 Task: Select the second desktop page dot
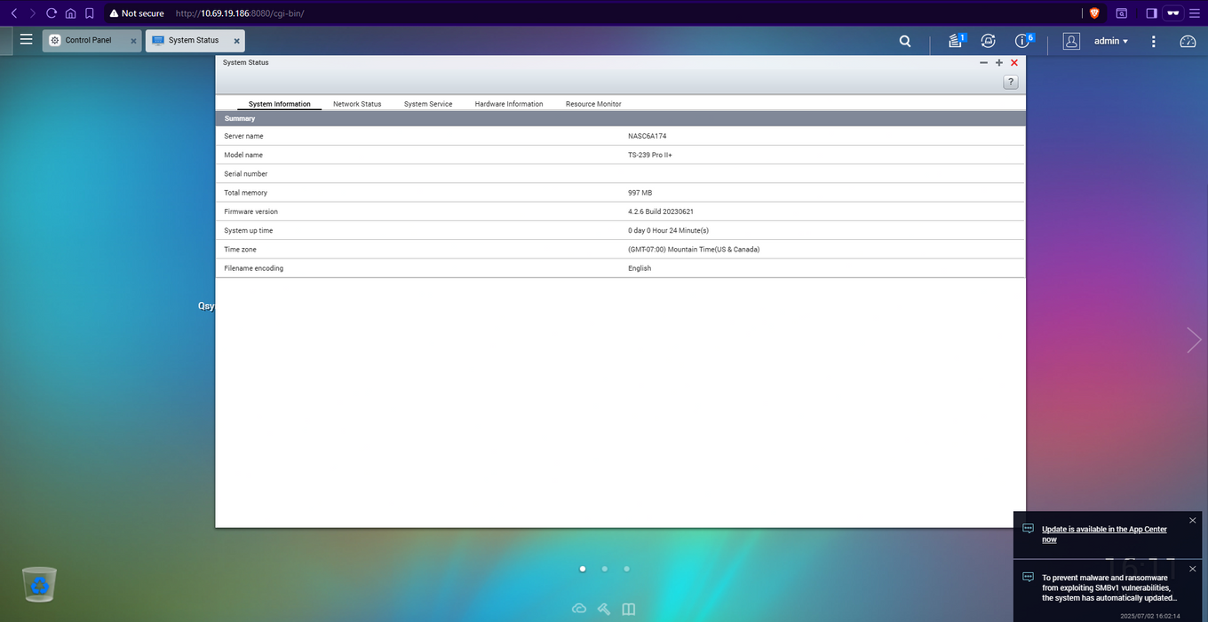click(x=605, y=569)
